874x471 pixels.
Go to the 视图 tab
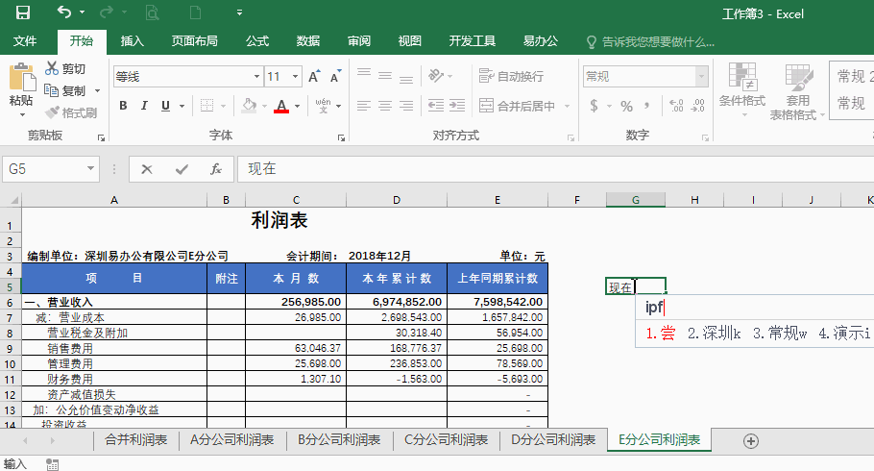[410, 41]
